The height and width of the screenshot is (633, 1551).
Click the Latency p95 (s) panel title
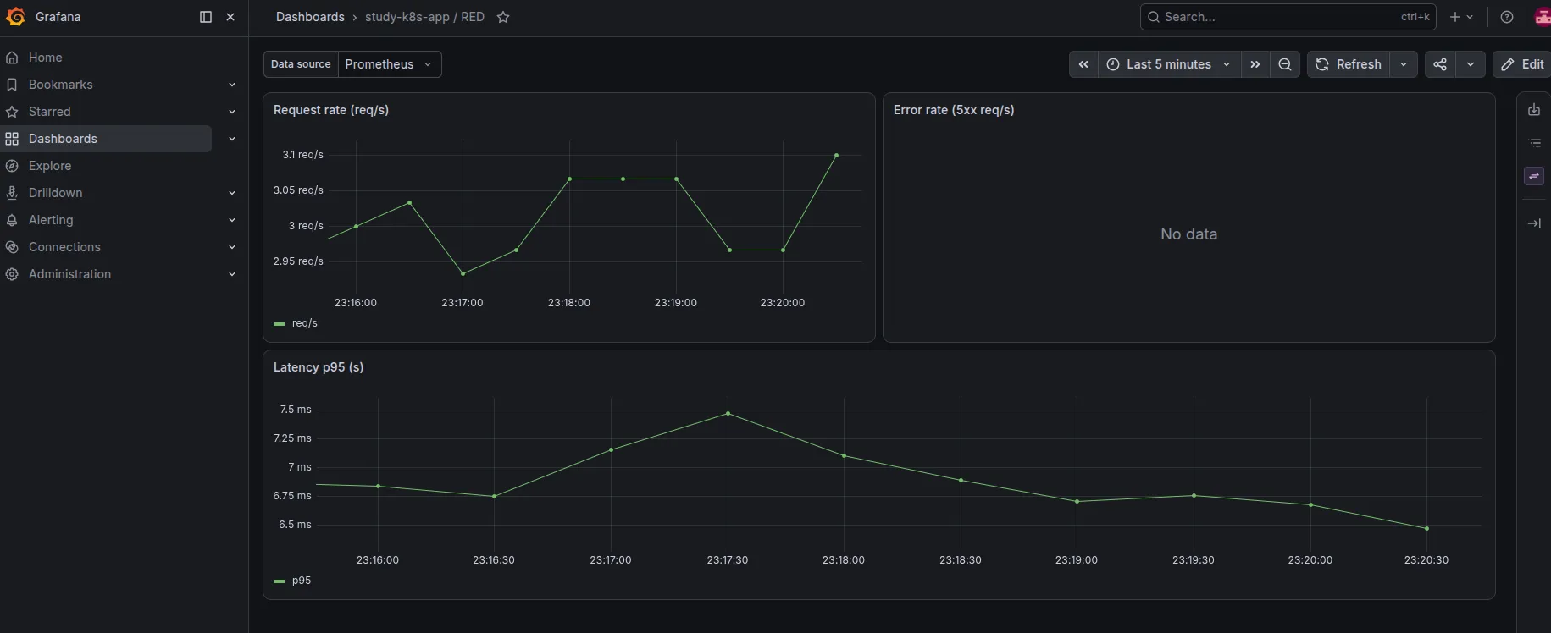(319, 367)
